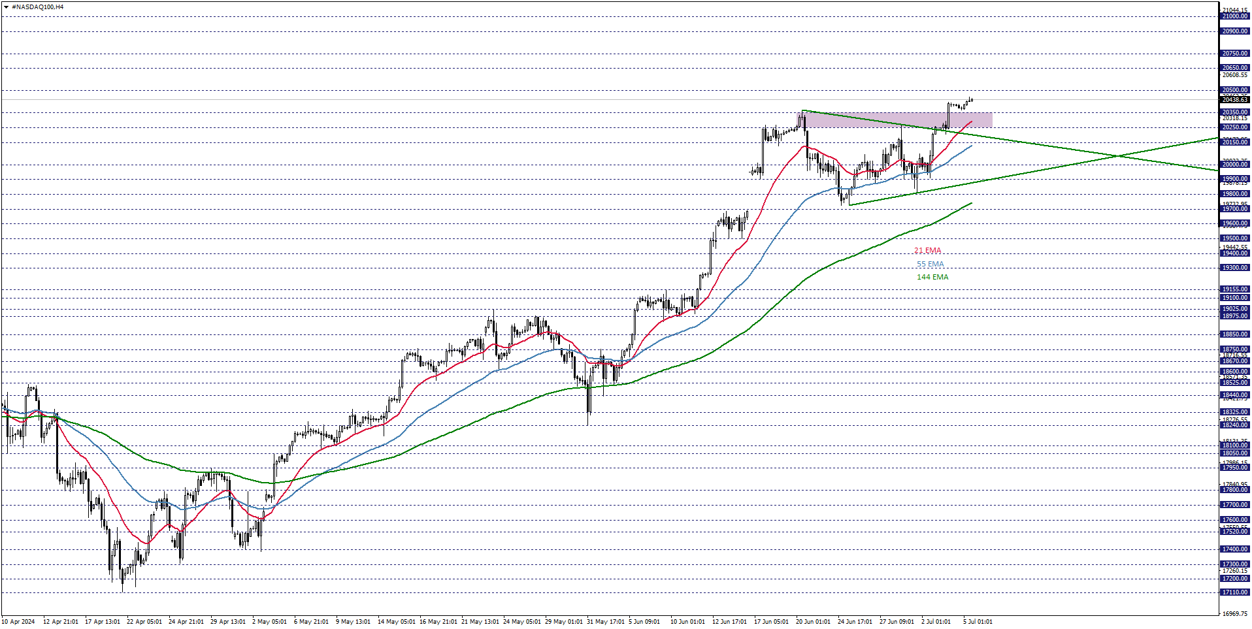Click the 17200.00 price level label
The image size is (1252, 629).
tap(1235, 579)
